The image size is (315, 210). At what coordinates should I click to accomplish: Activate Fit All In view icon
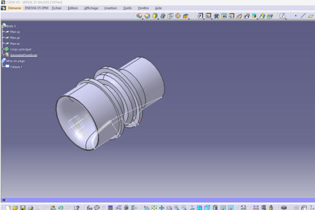click(x=154, y=208)
